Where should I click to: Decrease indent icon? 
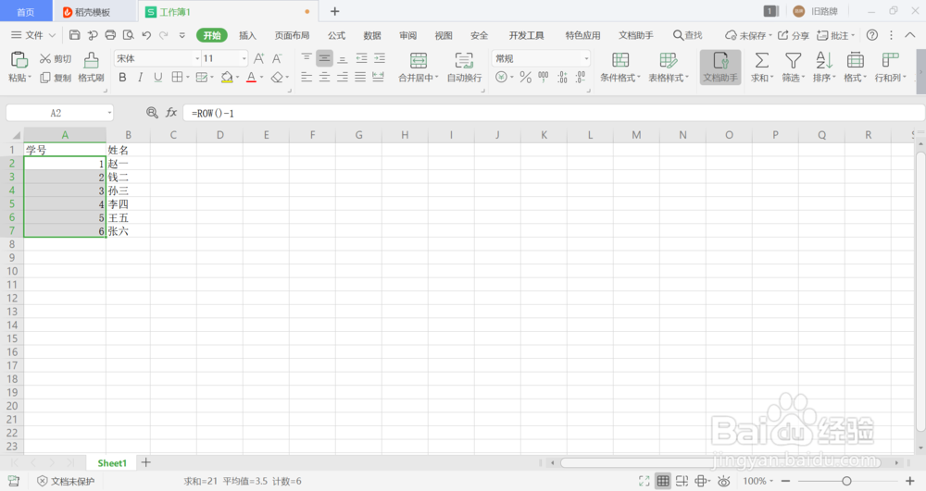coord(361,57)
